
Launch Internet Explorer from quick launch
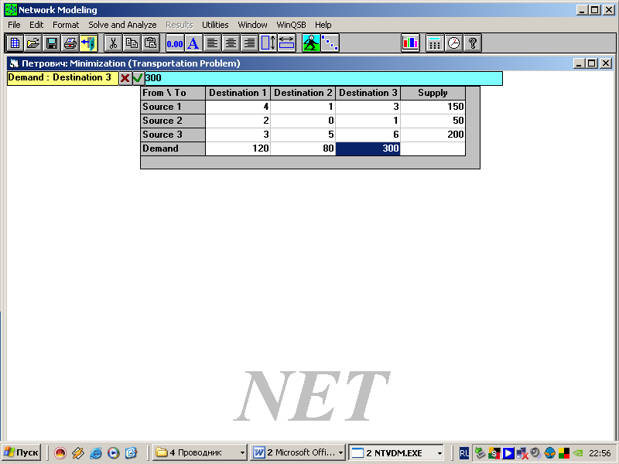coord(95,452)
